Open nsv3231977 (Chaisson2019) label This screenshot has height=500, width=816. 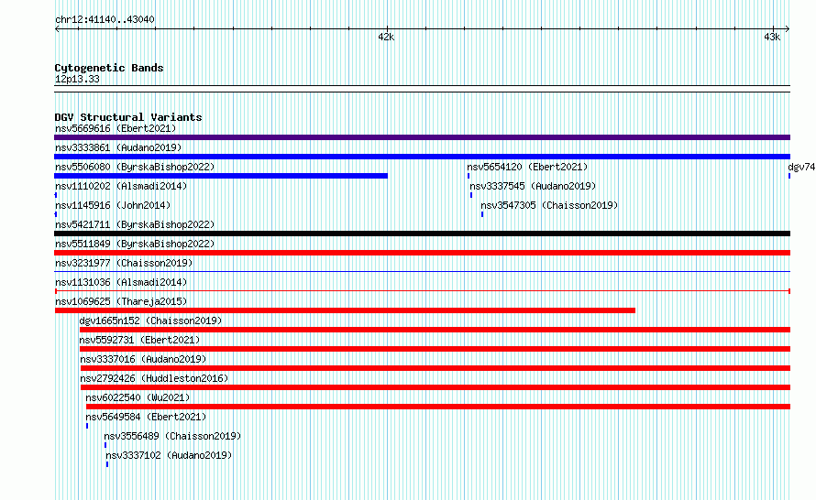[124, 263]
